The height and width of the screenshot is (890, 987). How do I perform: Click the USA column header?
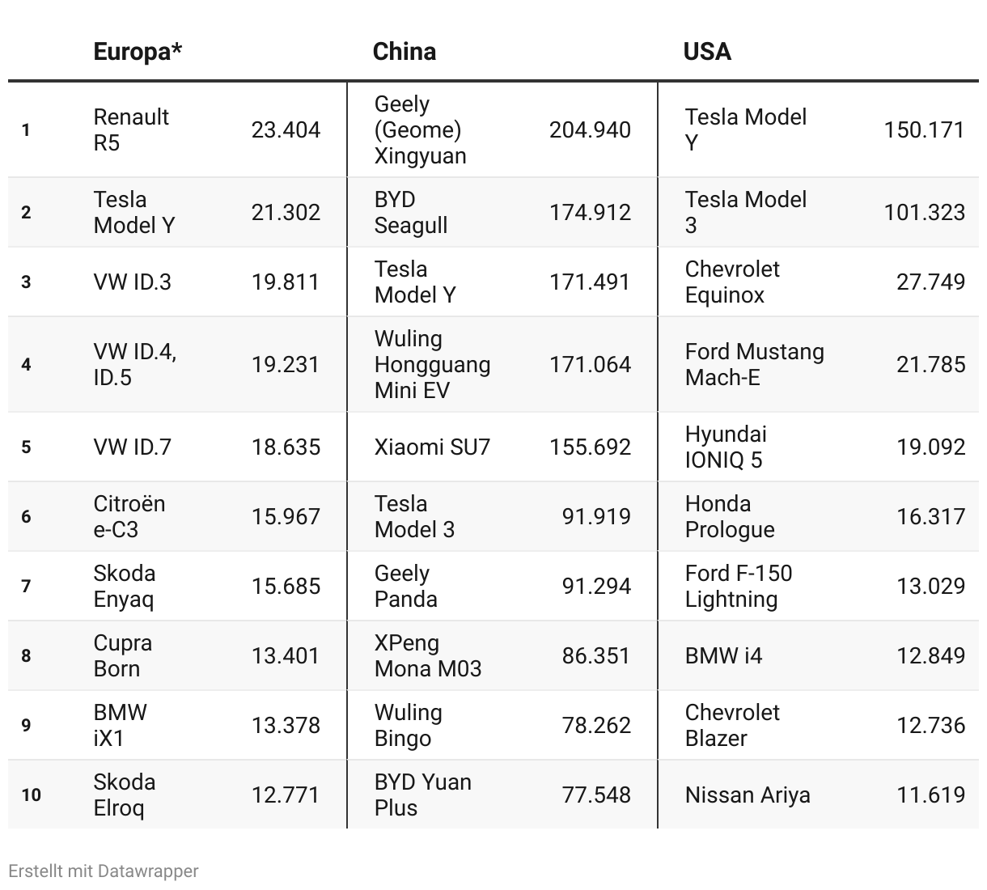coord(707,51)
